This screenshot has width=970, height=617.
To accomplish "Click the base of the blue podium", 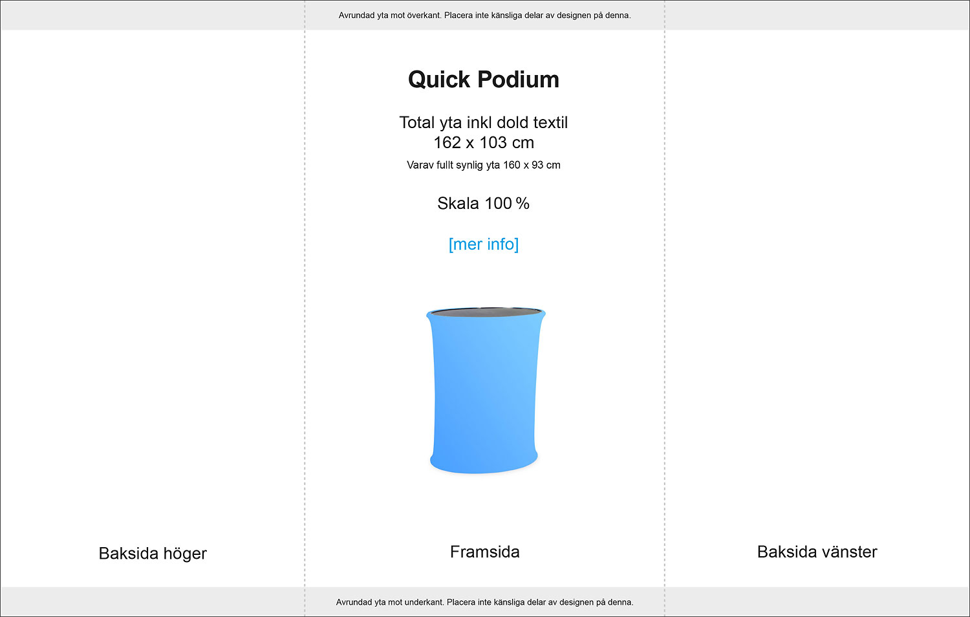I will click(484, 463).
